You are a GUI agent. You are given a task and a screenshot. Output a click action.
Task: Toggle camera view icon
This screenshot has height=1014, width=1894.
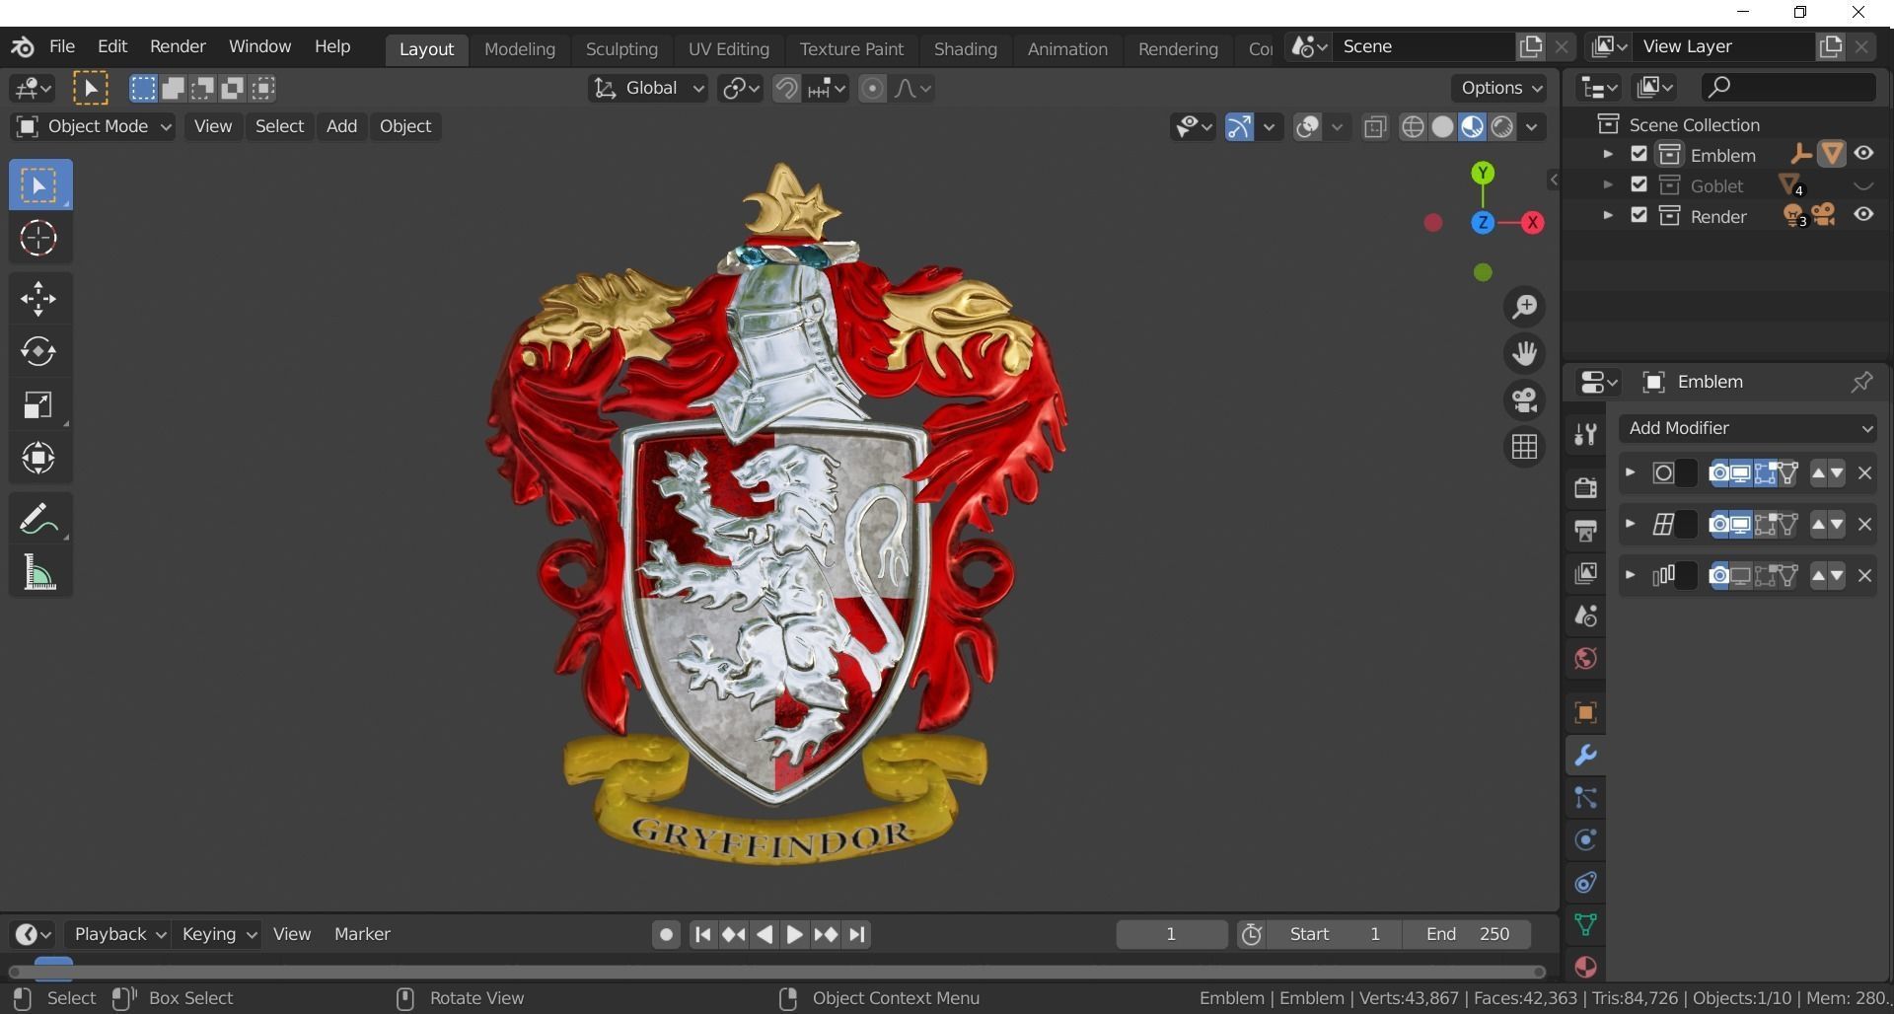(1525, 400)
